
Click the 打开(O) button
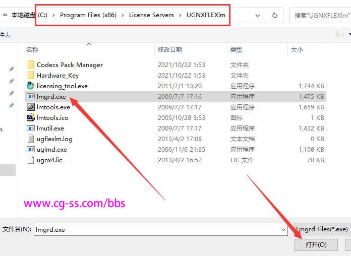(316, 245)
